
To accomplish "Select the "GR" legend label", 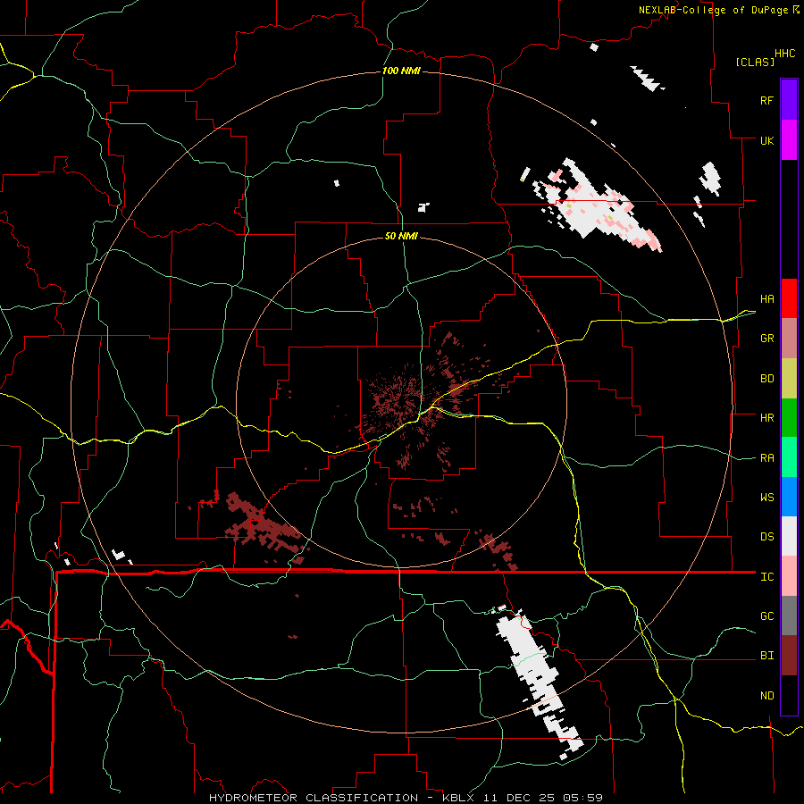I will pyautogui.click(x=767, y=339).
